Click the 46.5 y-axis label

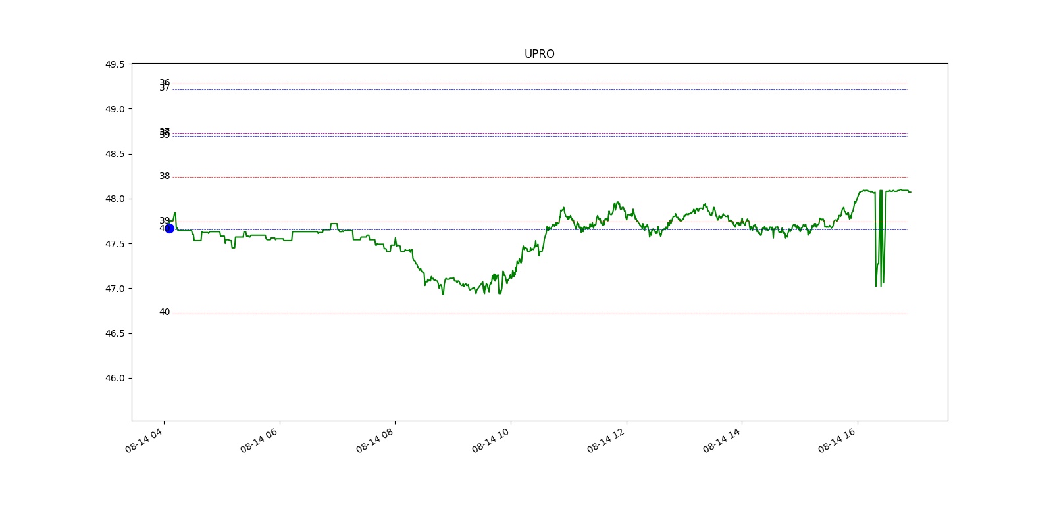point(115,333)
